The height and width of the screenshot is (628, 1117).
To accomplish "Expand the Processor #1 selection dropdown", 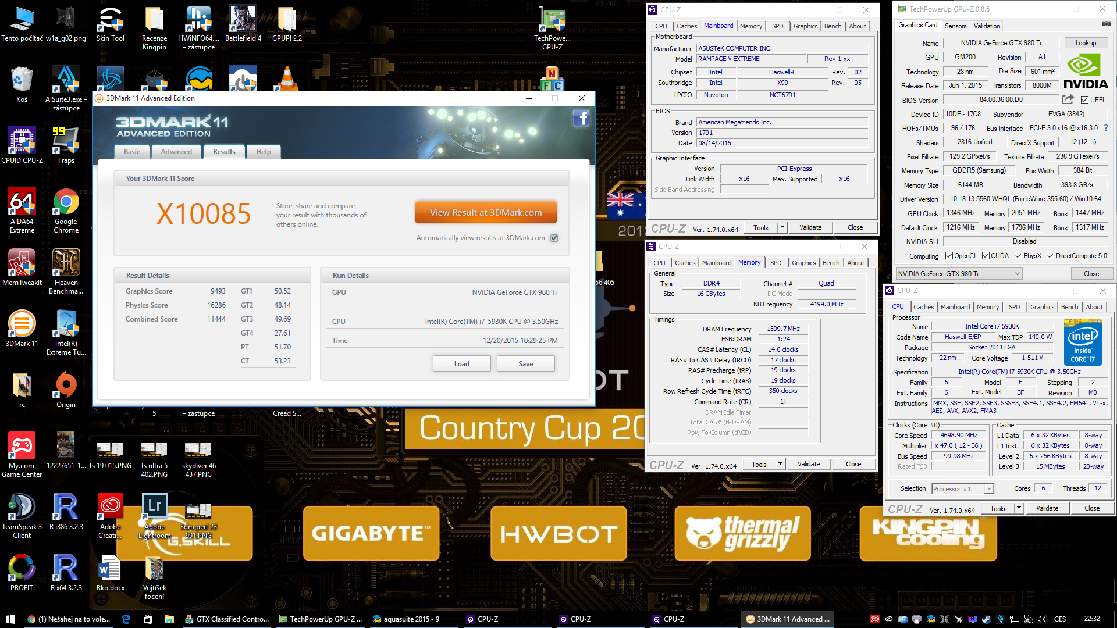I will pos(988,489).
